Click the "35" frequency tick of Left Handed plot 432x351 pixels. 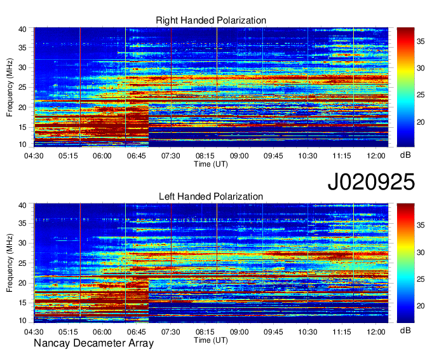click(x=23, y=223)
